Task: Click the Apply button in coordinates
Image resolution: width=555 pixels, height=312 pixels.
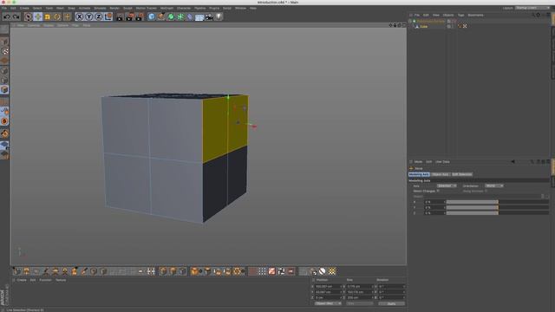Action: 391,303
